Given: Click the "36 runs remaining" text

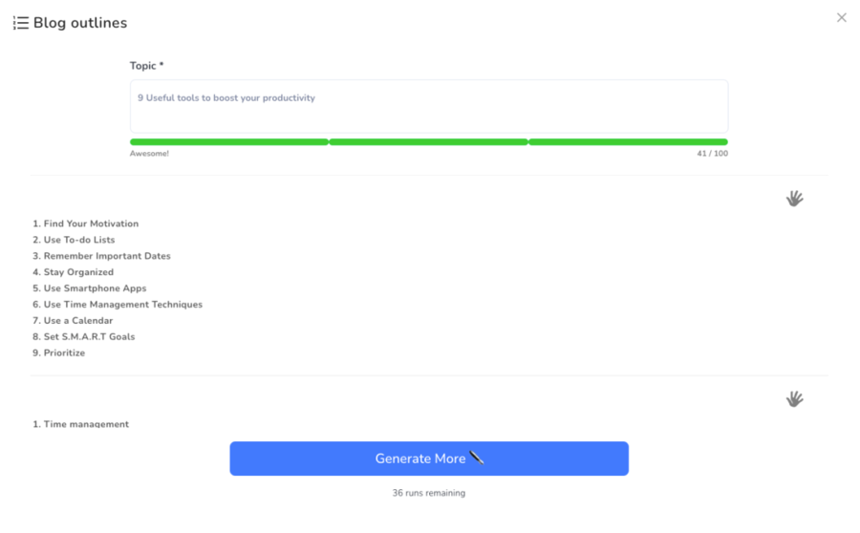Looking at the screenshot, I should click(429, 493).
